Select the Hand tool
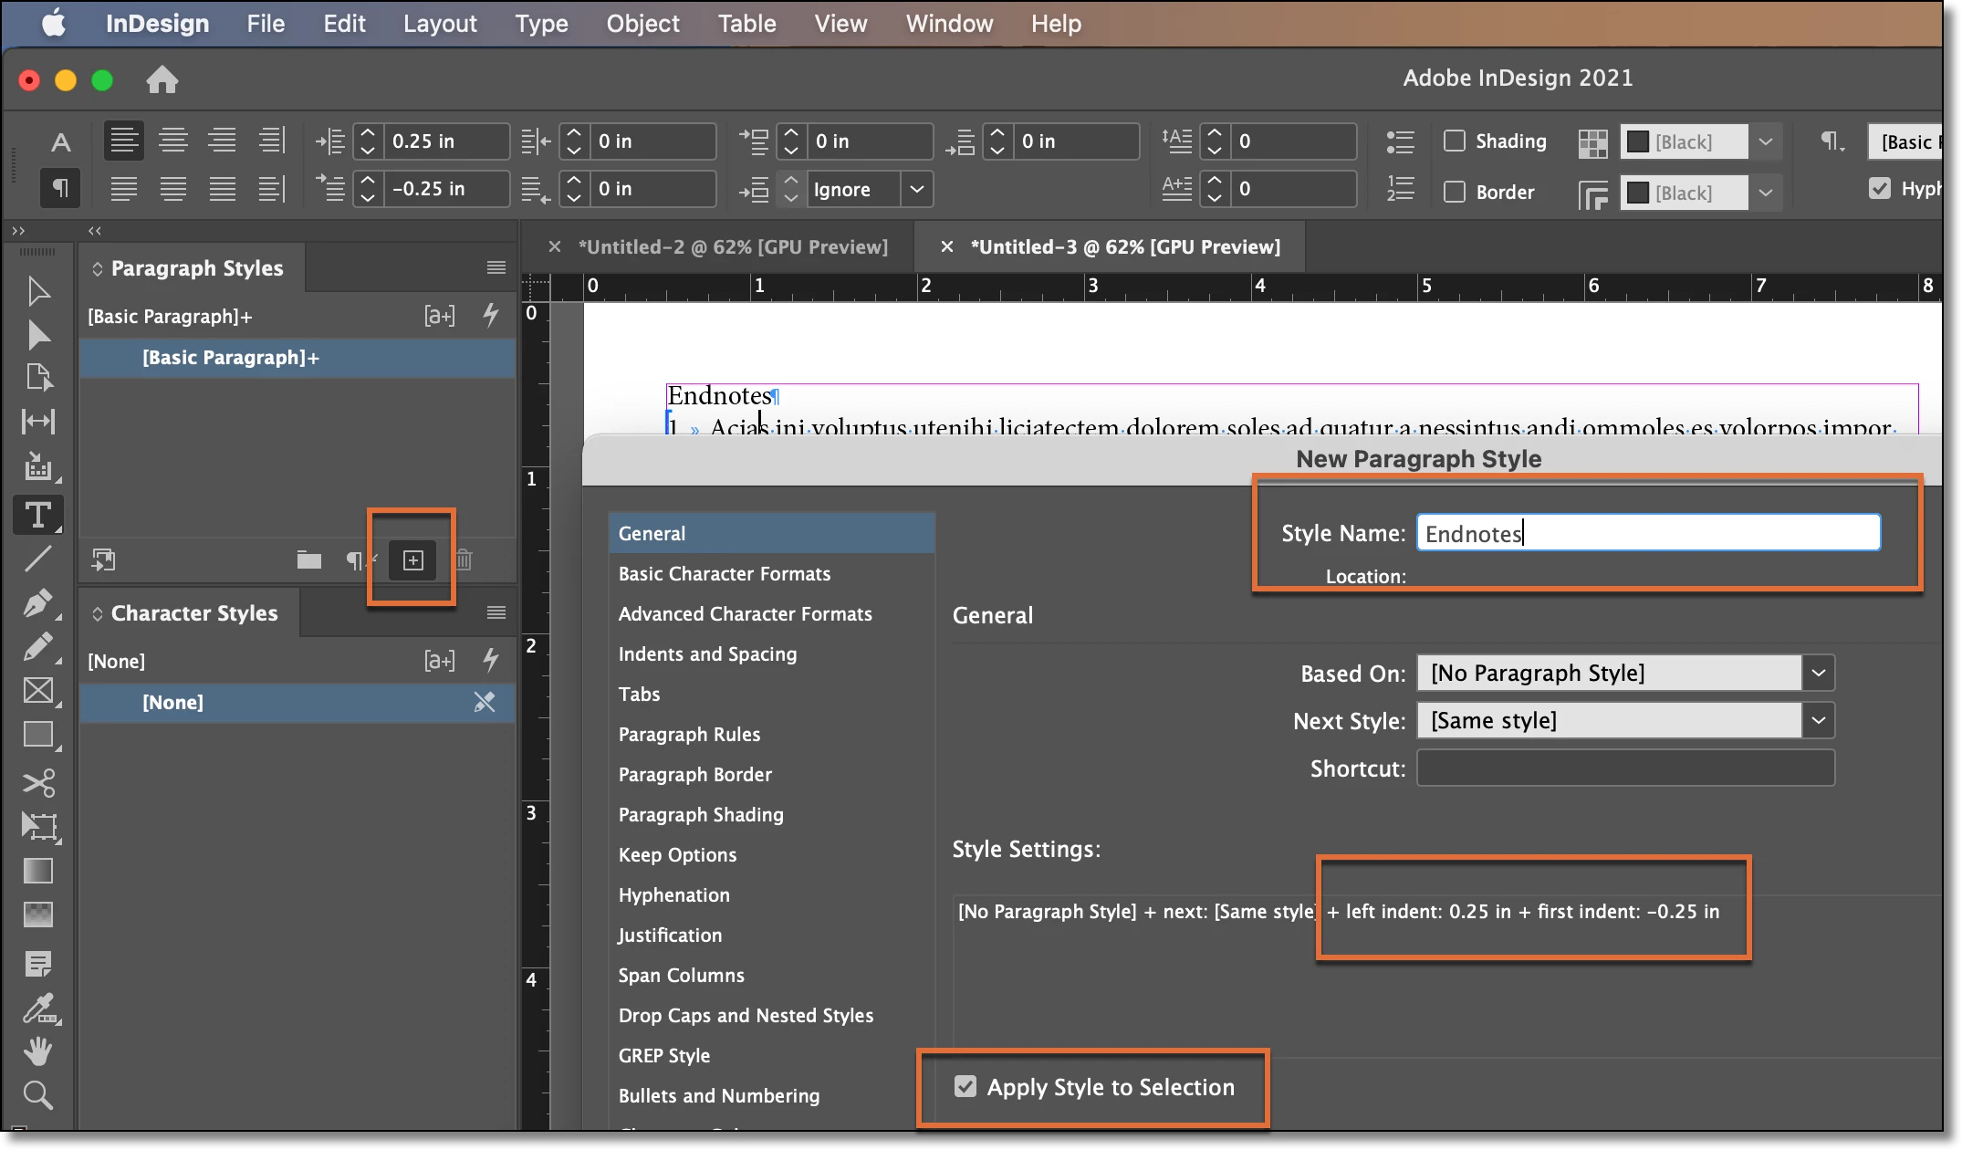The image size is (1962, 1150). point(37,1051)
